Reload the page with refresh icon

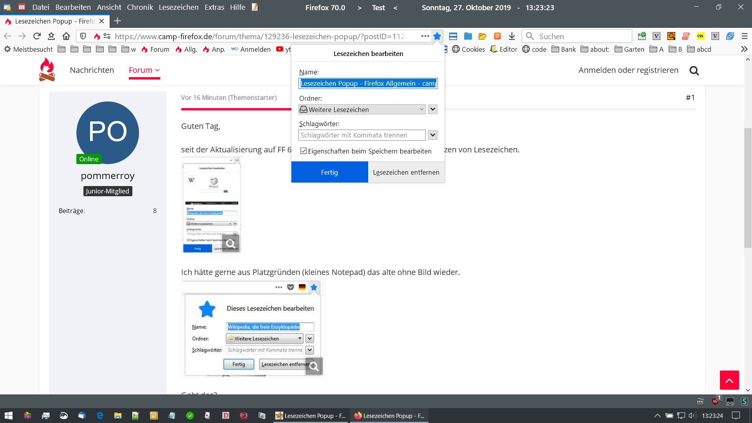tap(37, 36)
